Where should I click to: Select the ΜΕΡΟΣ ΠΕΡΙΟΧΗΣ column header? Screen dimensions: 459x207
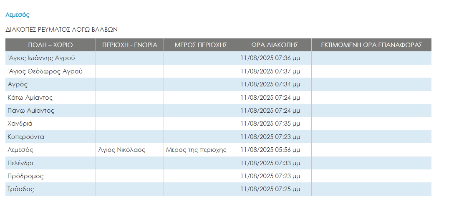[200, 45]
